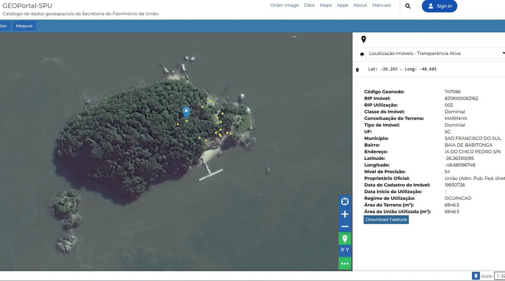
Task: Activate the green map marker tool
Action: (345, 239)
